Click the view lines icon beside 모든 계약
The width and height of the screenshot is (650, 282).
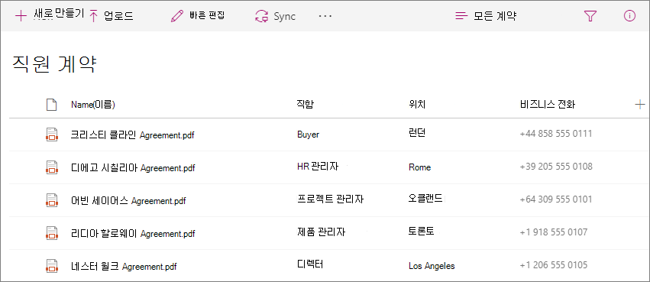point(461,16)
